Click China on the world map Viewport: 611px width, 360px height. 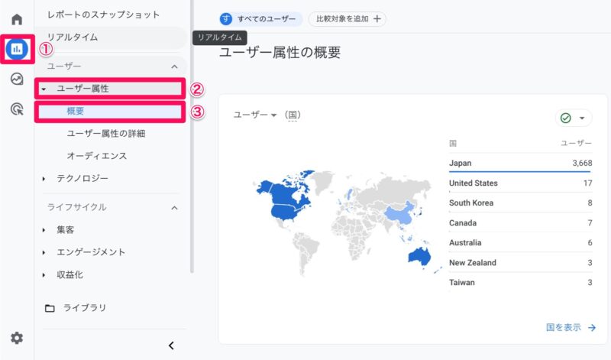click(400, 214)
